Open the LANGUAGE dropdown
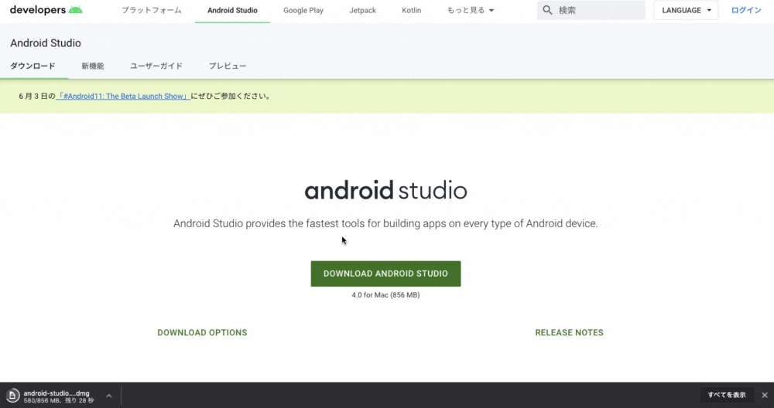Image resolution: width=774 pixels, height=408 pixels. 686,10
